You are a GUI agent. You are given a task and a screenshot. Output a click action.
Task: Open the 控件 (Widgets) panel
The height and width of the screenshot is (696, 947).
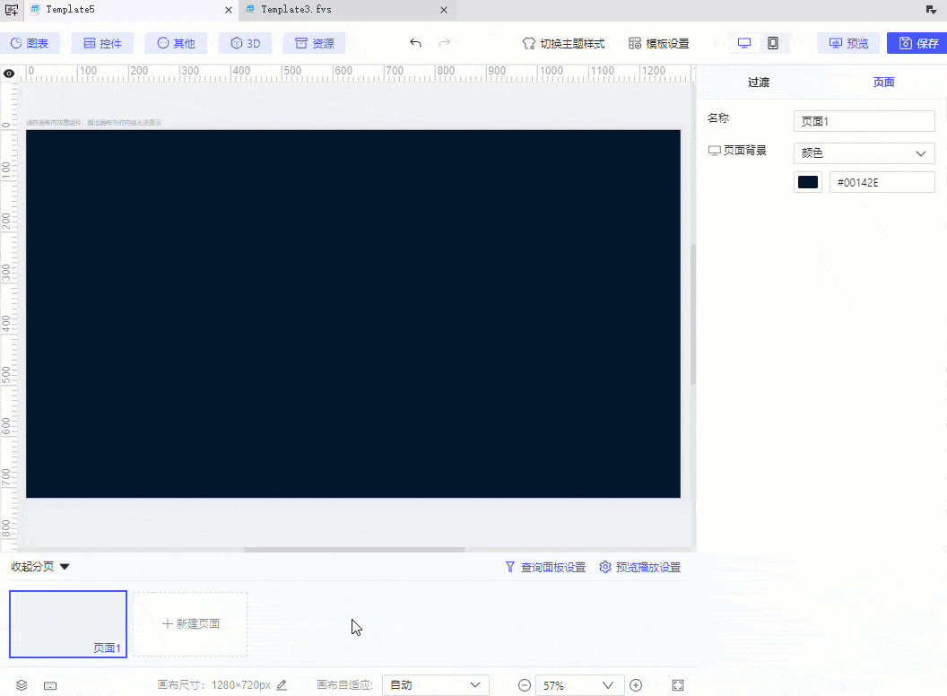coord(101,42)
